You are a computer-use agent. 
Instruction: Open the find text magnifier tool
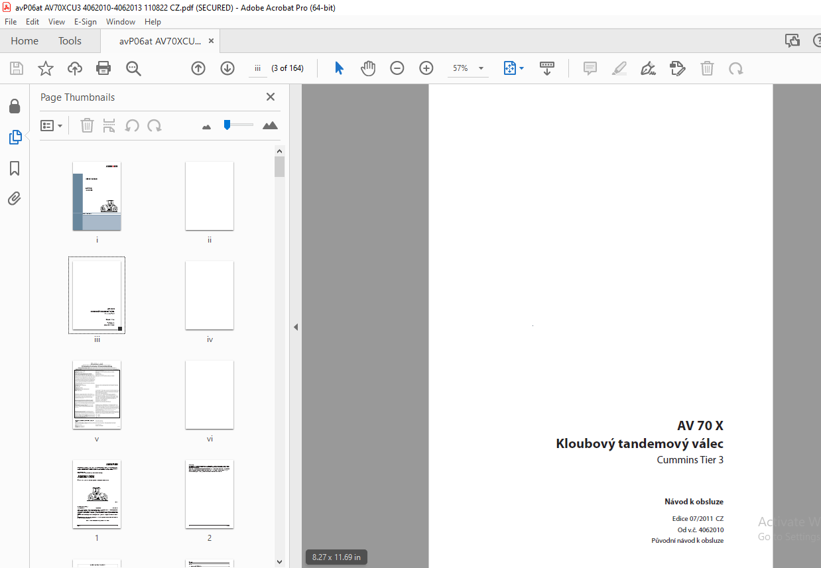pyautogui.click(x=134, y=68)
